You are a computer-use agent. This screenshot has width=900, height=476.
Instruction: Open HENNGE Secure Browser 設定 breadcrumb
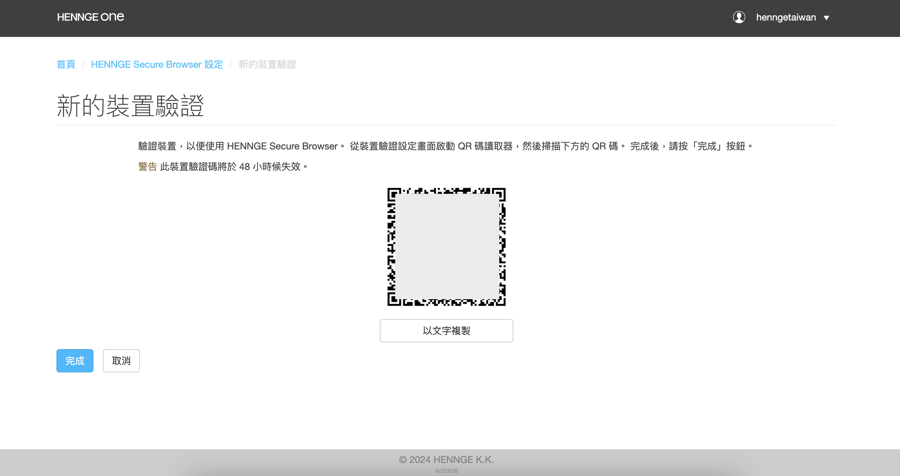[x=157, y=64]
